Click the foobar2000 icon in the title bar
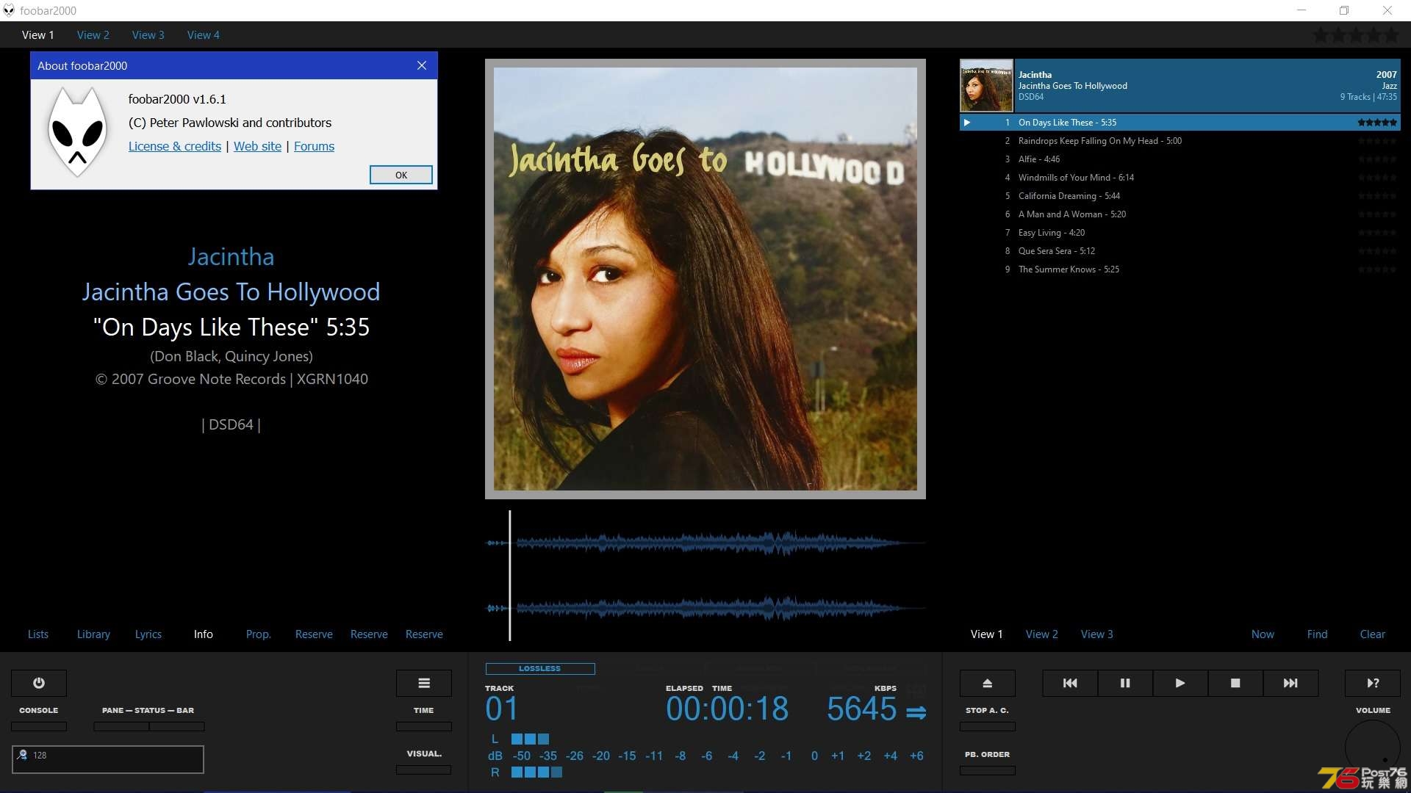The width and height of the screenshot is (1411, 793). click(x=9, y=10)
